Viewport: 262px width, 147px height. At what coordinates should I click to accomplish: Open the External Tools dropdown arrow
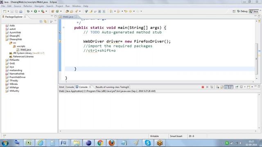click(x=46, y=11)
